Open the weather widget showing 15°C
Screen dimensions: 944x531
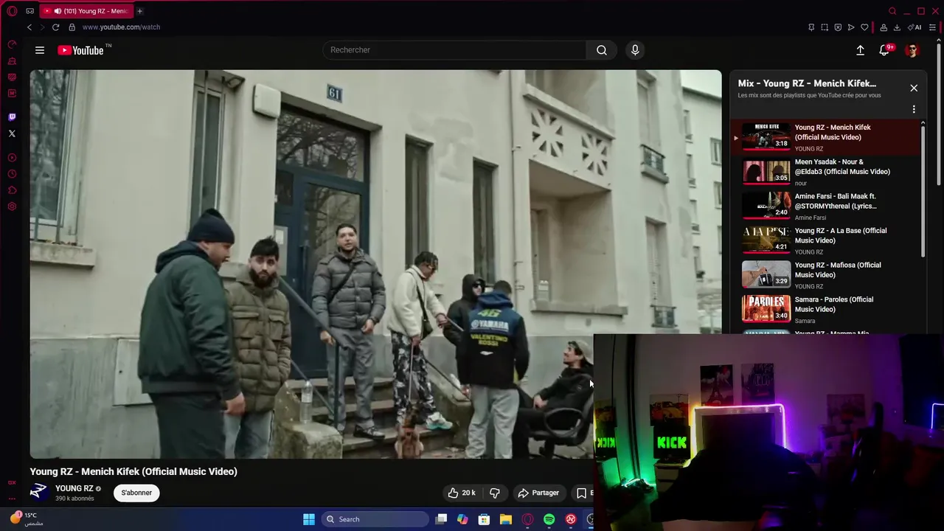click(27, 519)
